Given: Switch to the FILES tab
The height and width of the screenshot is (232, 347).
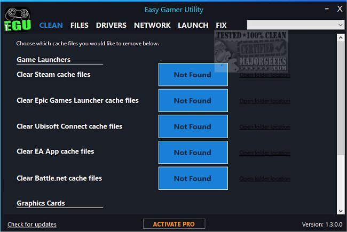Looking at the screenshot, I should click(80, 25).
